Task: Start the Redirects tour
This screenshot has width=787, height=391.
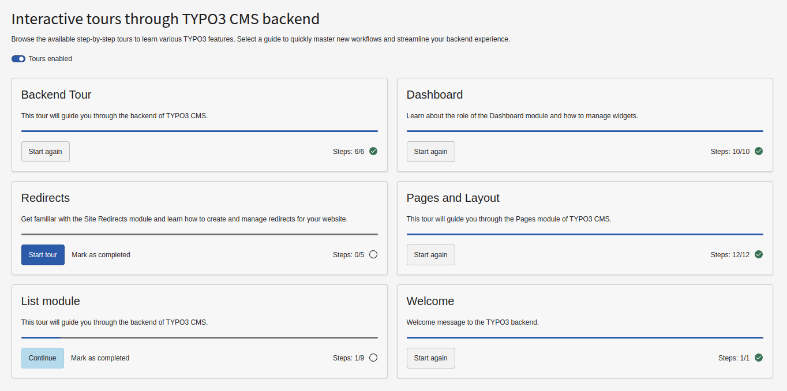Action: 43,255
